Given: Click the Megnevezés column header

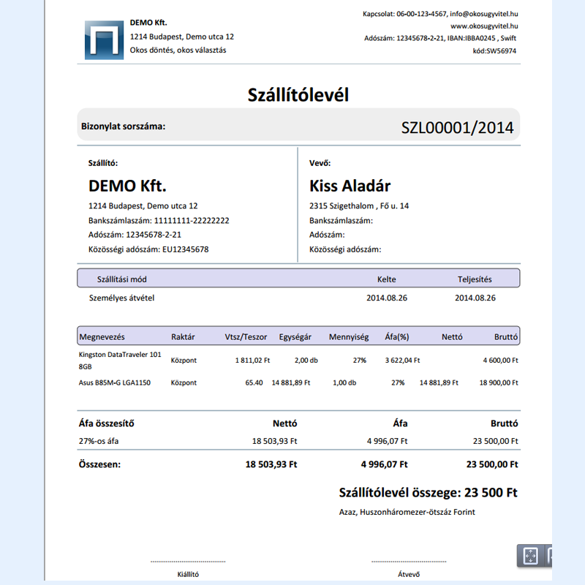Looking at the screenshot, I should pos(102,337).
